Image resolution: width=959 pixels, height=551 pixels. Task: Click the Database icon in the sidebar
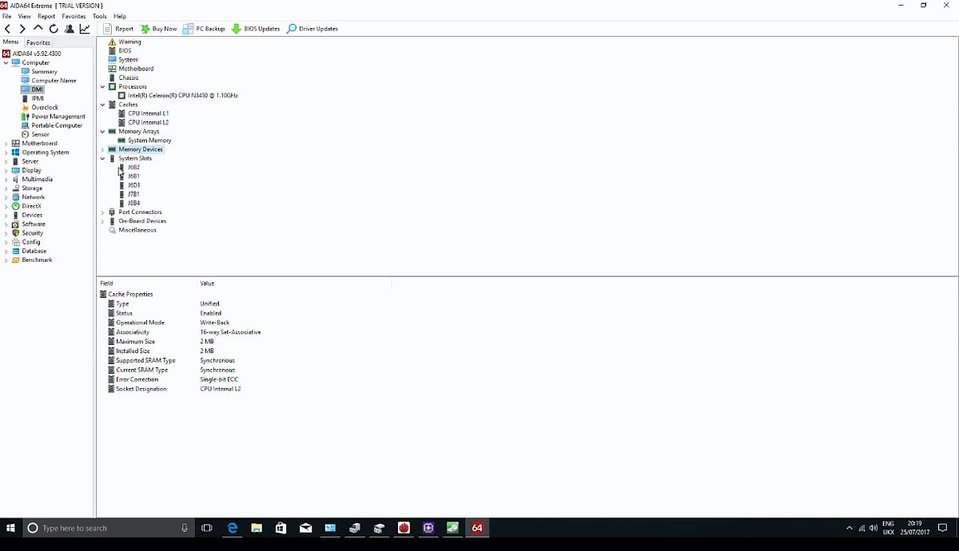16,251
